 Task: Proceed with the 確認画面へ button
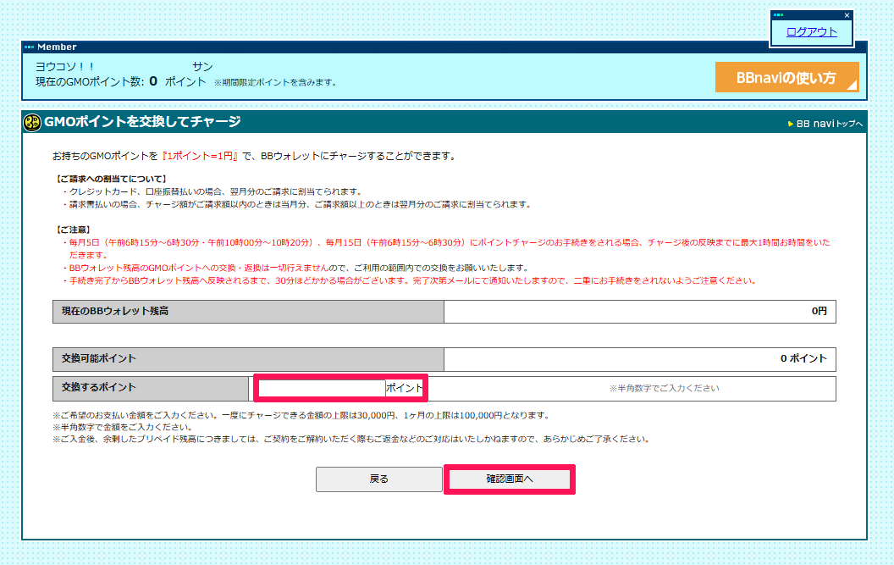tap(510, 479)
